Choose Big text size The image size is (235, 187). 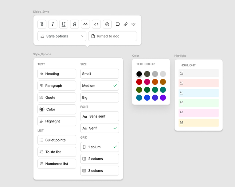point(100,97)
